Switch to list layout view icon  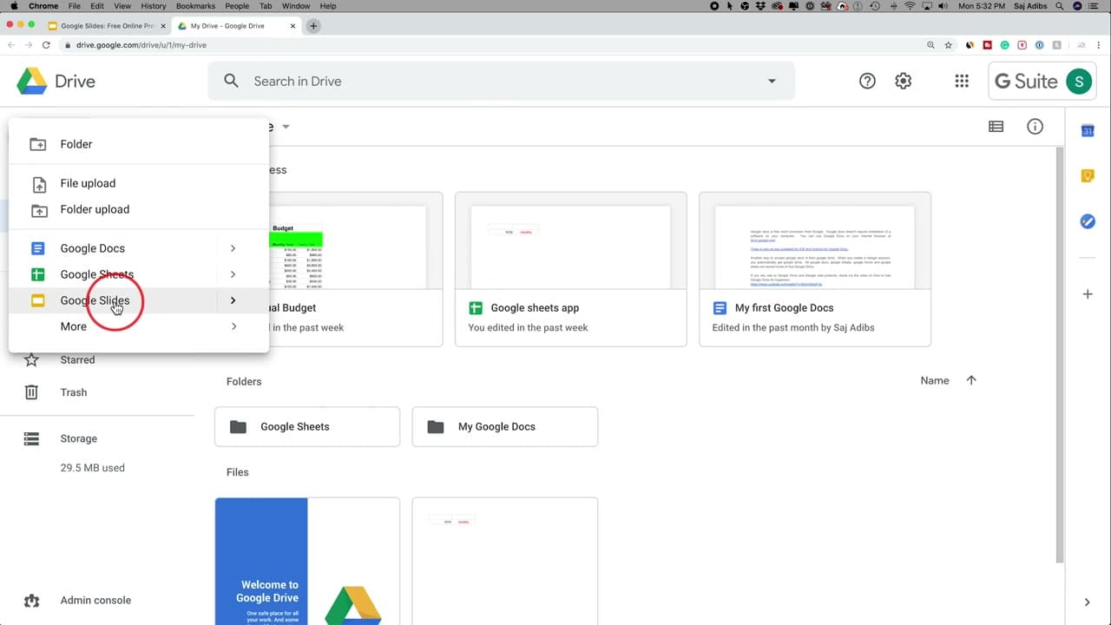coord(996,127)
